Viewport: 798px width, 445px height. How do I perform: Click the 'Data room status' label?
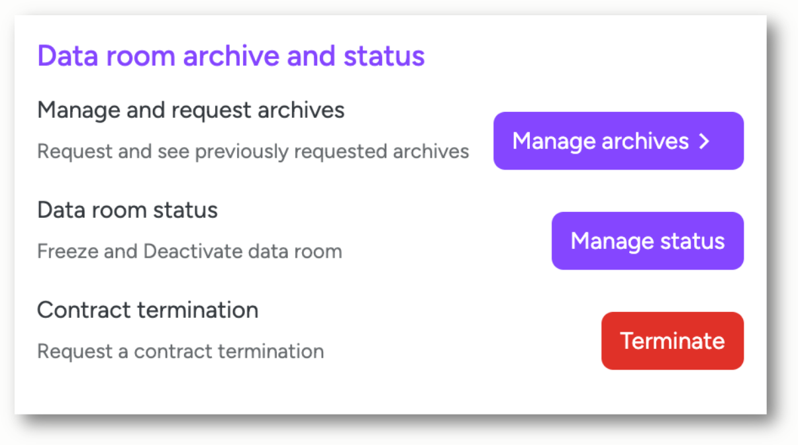[x=127, y=210]
